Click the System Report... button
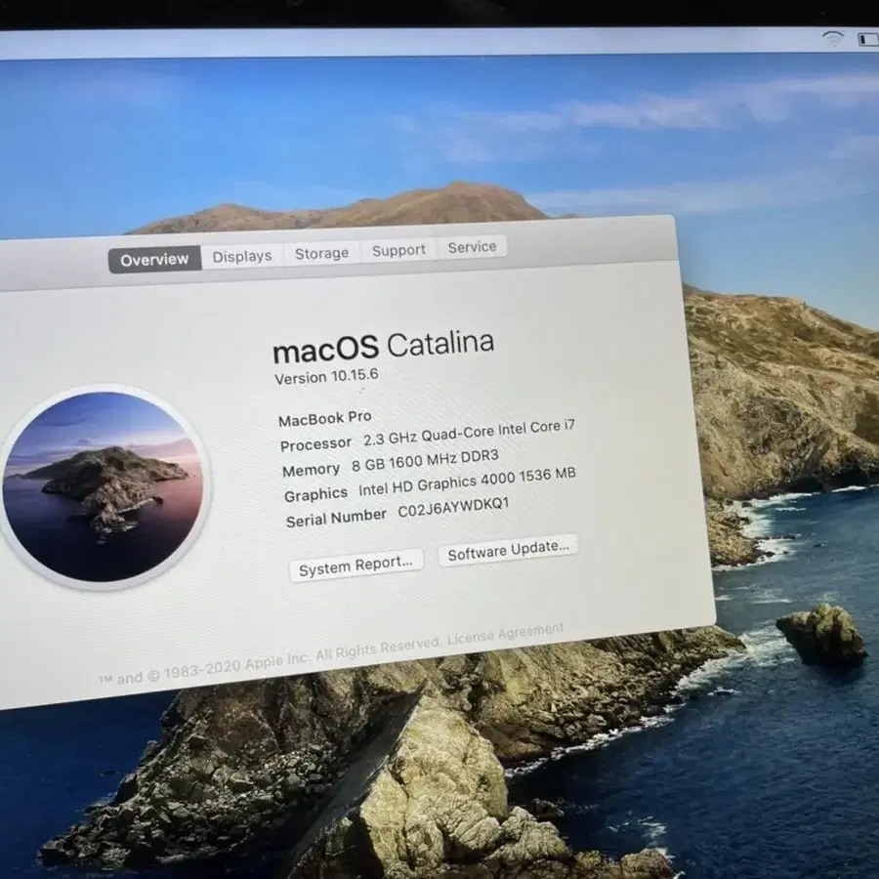 coord(356,565)
